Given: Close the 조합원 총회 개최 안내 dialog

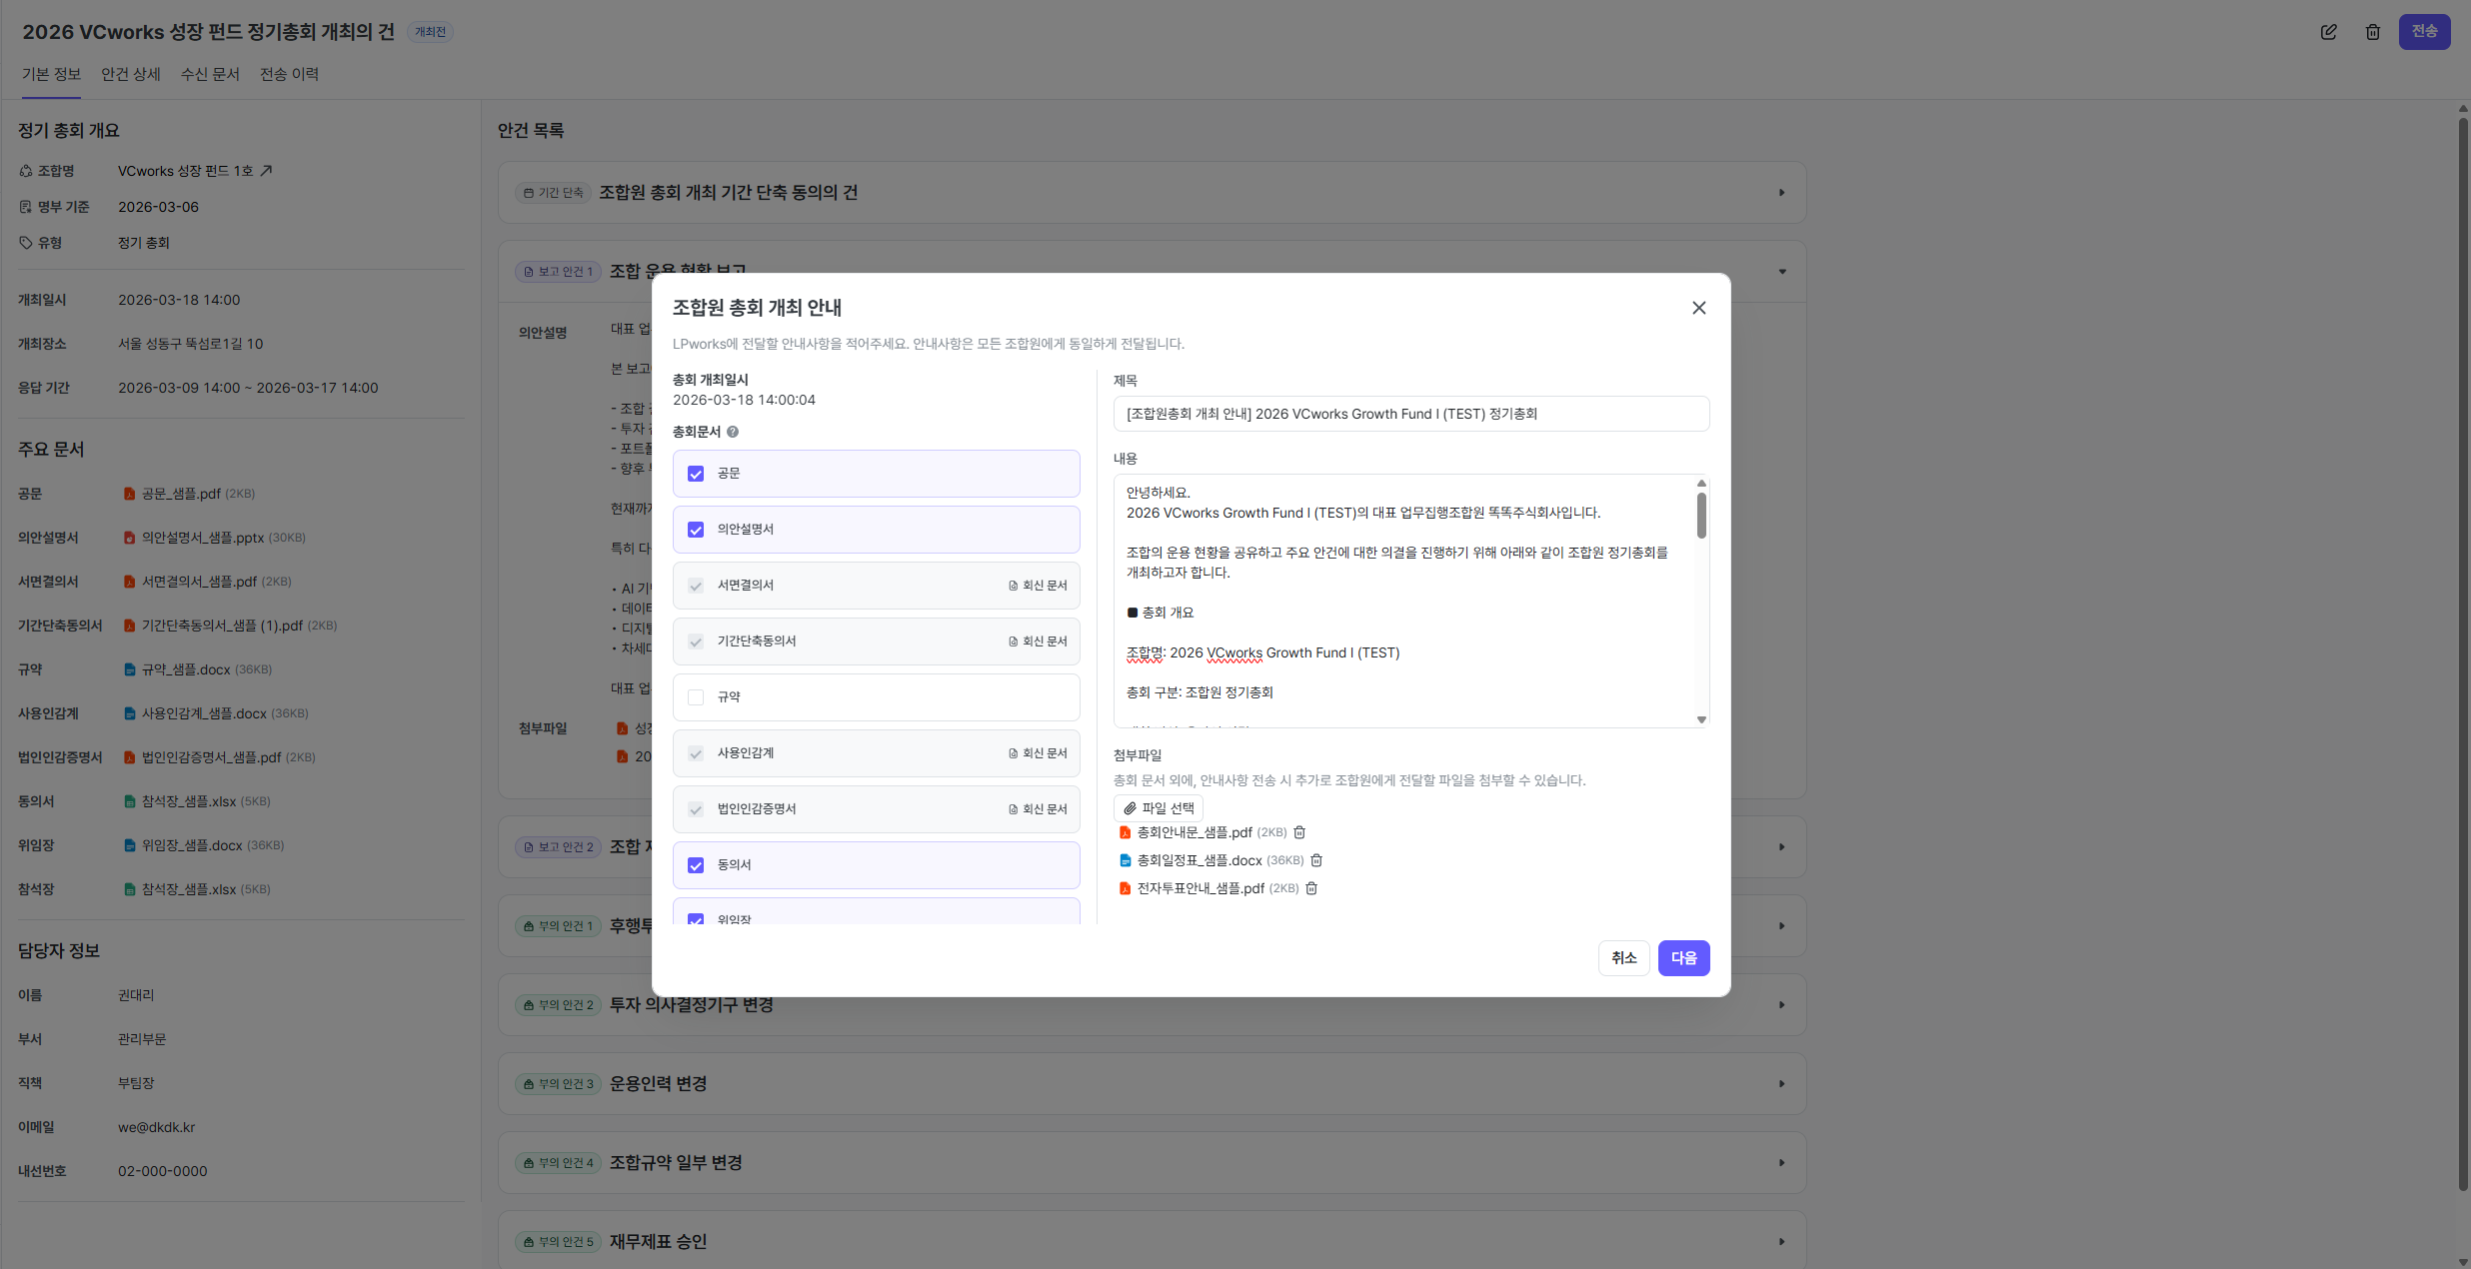Looking at the screenshot, I should (x=1698, y=308).
